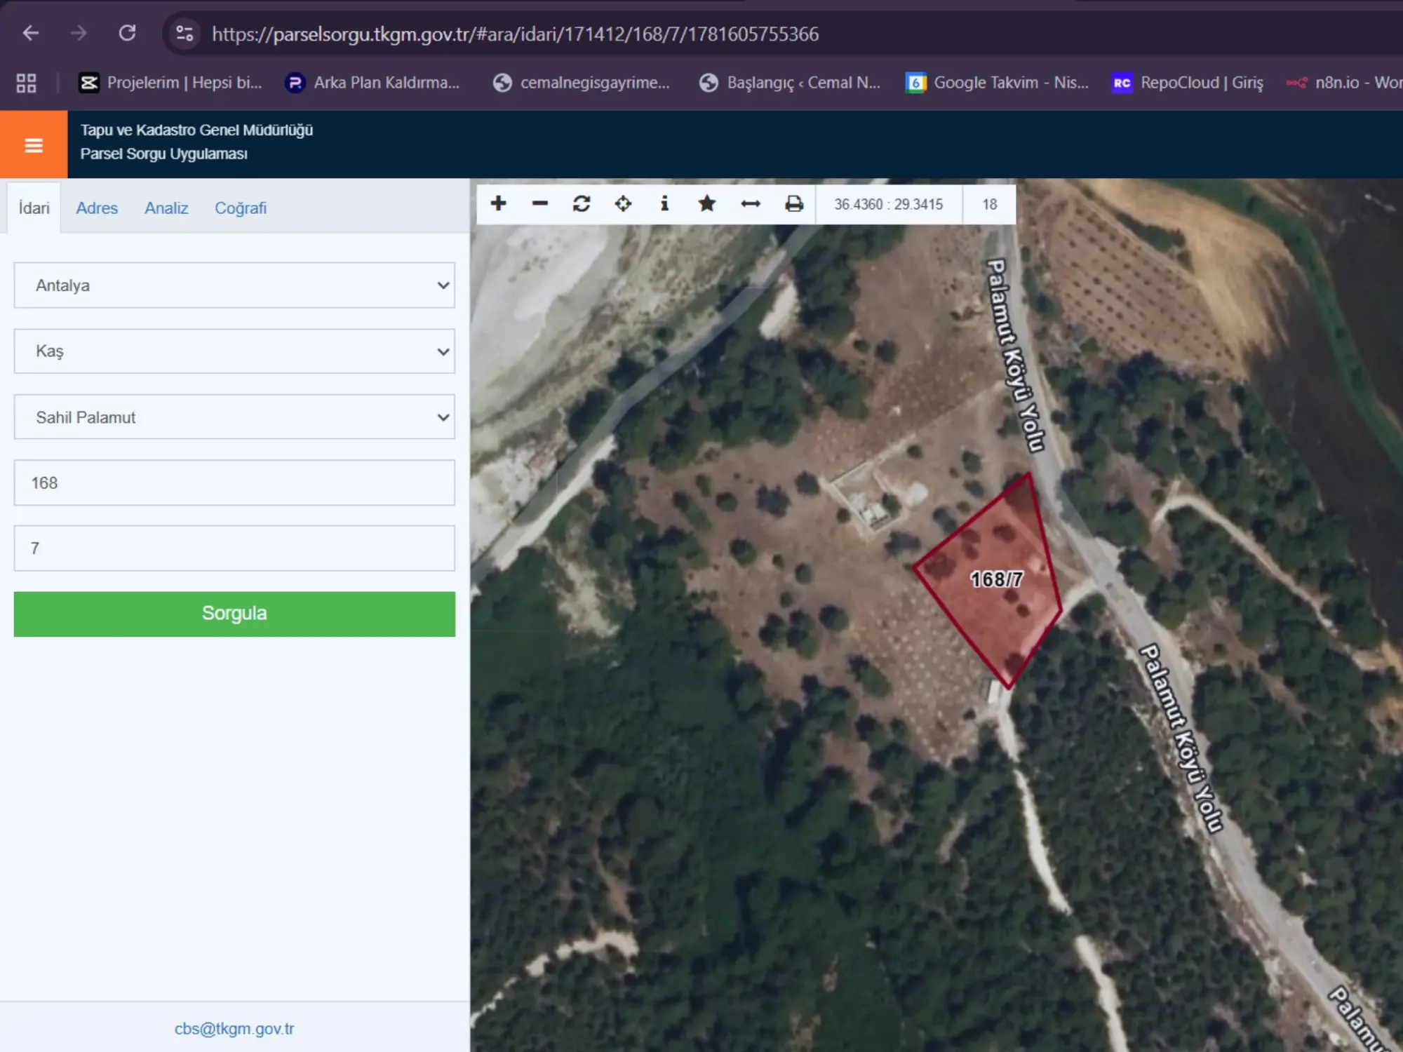The width and height of the screenshot is (1403, 1052).
Task: Go back in the browser
Action: 31,33
